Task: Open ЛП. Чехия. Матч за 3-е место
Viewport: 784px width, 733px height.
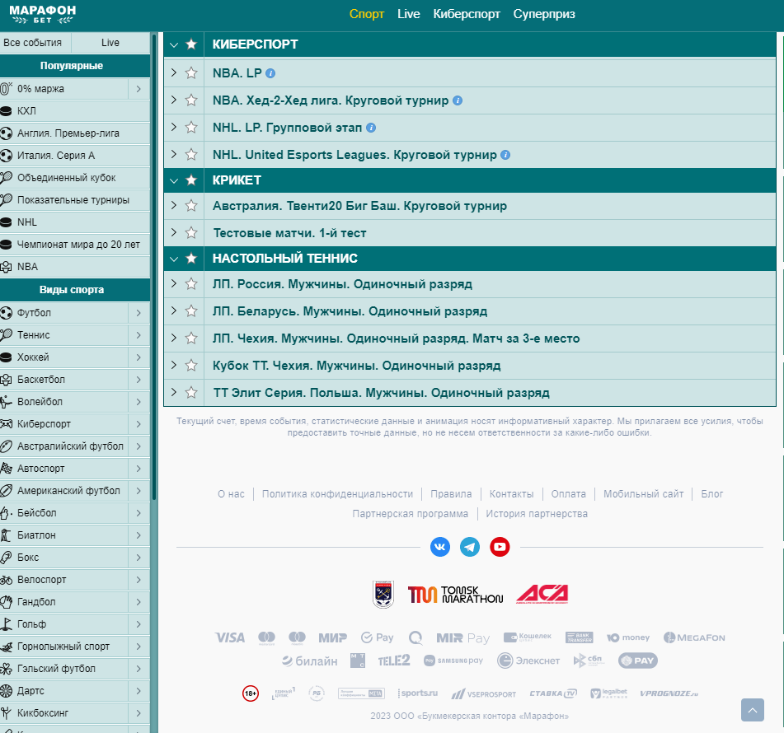Action: (396, 338)
